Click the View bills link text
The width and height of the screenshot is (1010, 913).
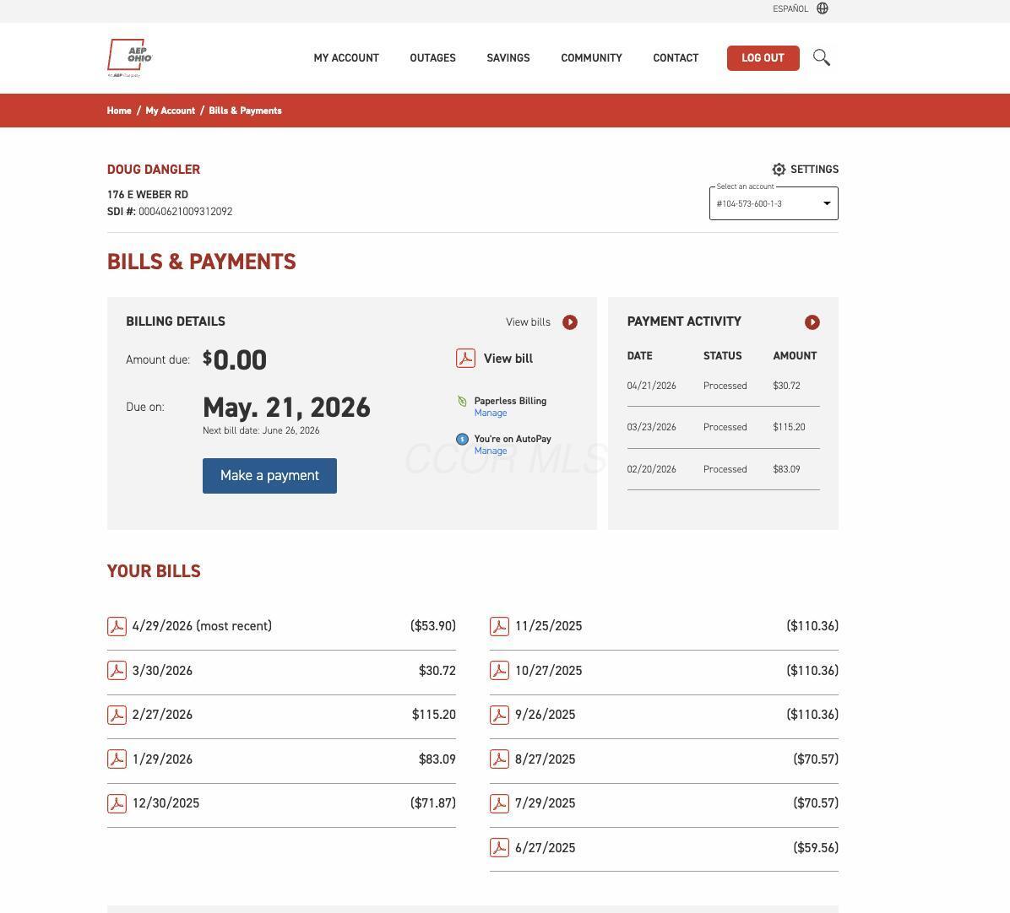point(528,321)
